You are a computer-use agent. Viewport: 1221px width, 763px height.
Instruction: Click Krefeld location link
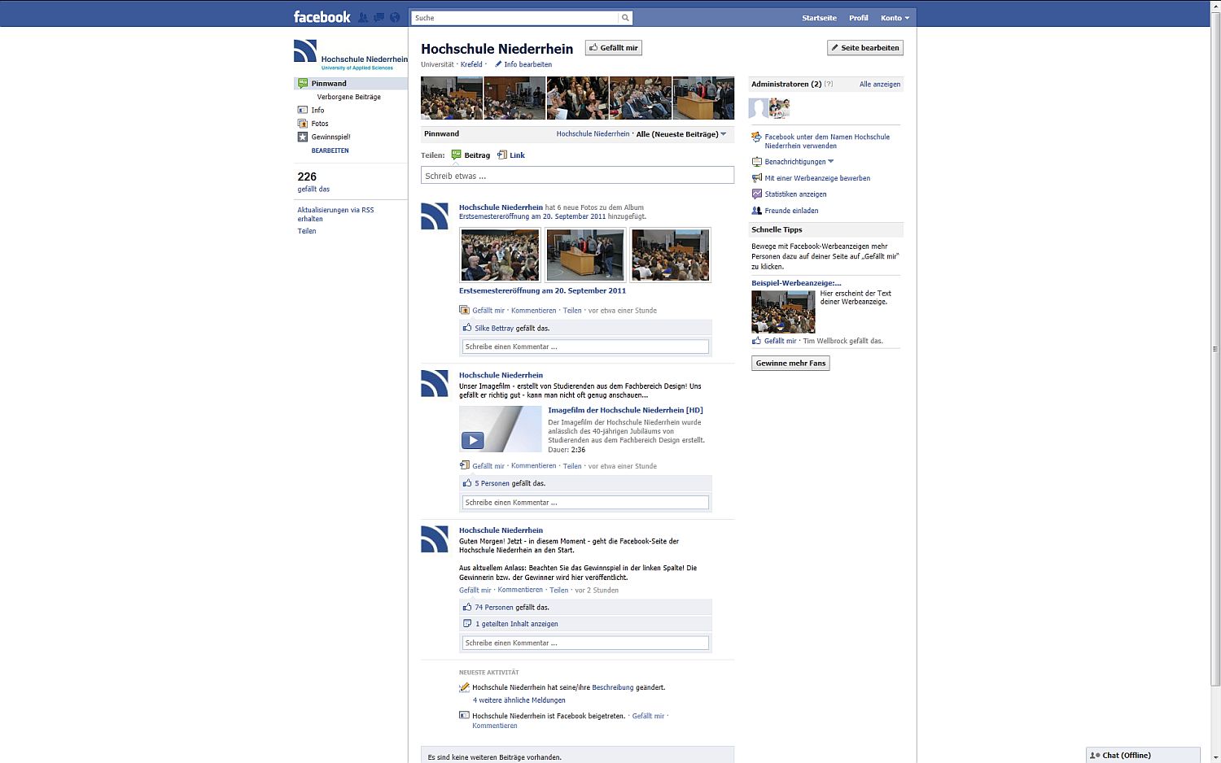(471, 64)
